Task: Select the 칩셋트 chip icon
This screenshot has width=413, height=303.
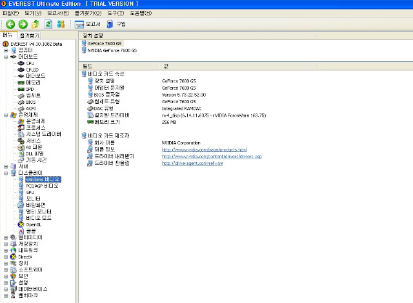Action: pos(21,95)
